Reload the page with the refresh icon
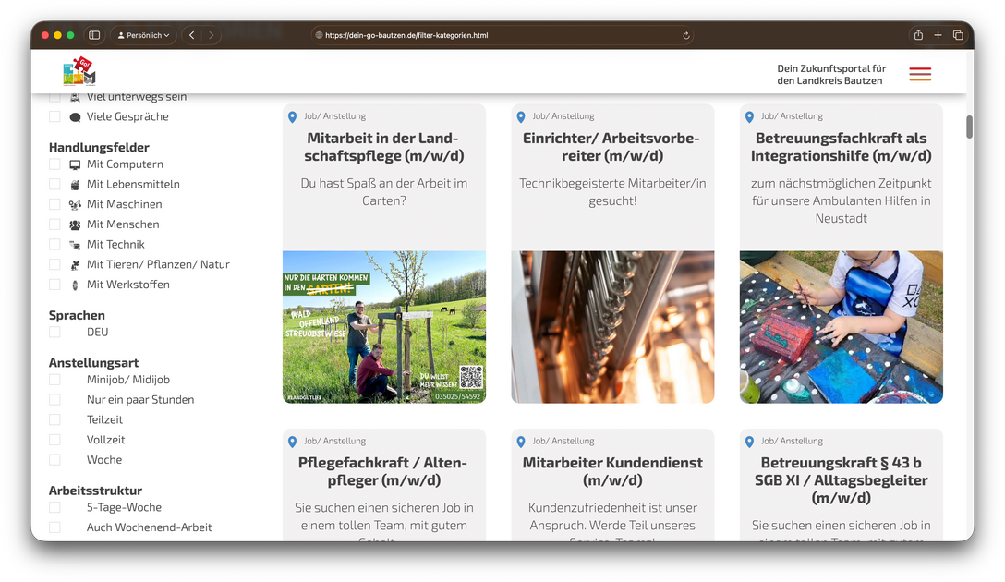Screen dimensions: 1005x582 [685, 36]
